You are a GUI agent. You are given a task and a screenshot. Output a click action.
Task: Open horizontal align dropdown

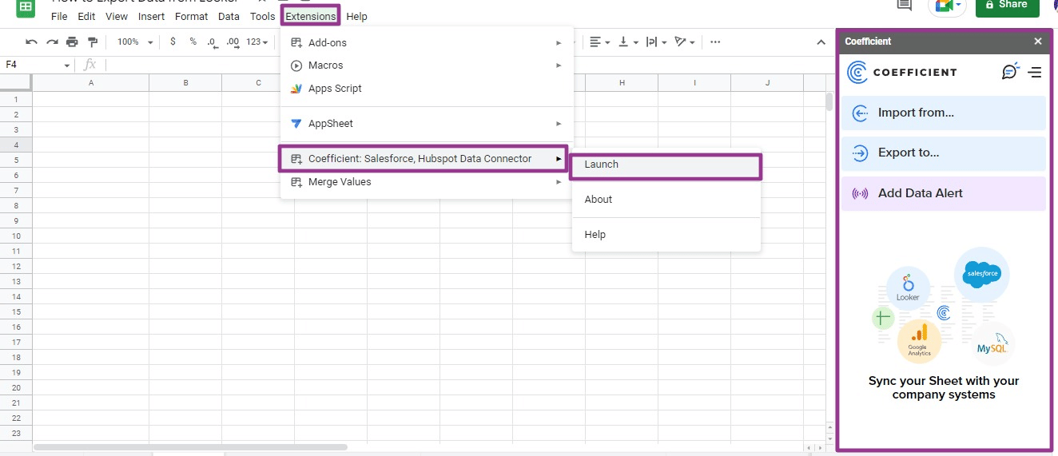click(599, 42)
